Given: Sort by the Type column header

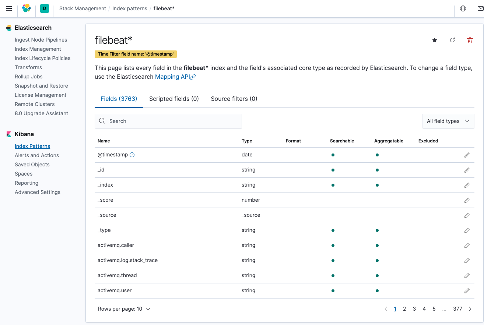Looking at the screenshot, I should 247,141.
